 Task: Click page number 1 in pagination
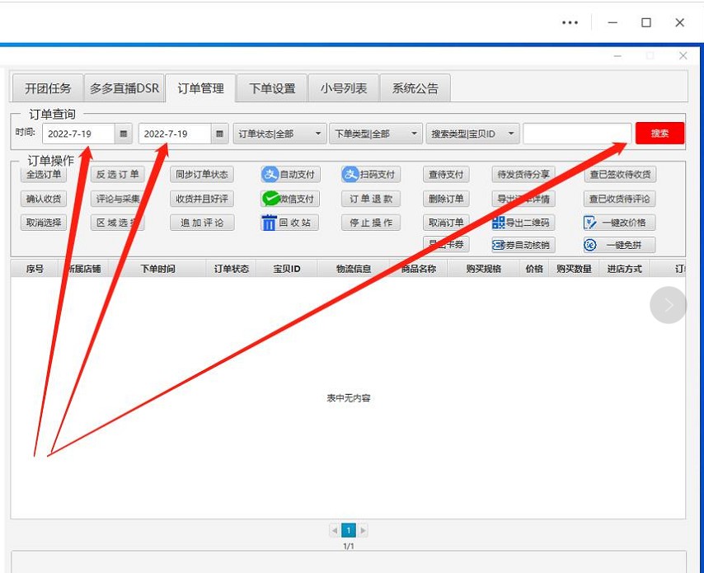coord(349,530)
